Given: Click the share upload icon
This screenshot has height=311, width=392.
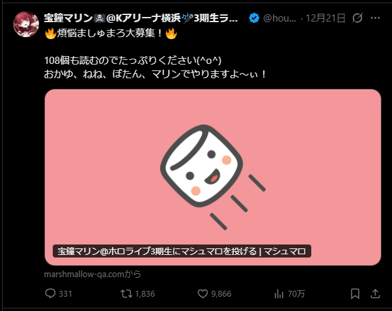Looking at the screenshot, I should pos(377,294).
